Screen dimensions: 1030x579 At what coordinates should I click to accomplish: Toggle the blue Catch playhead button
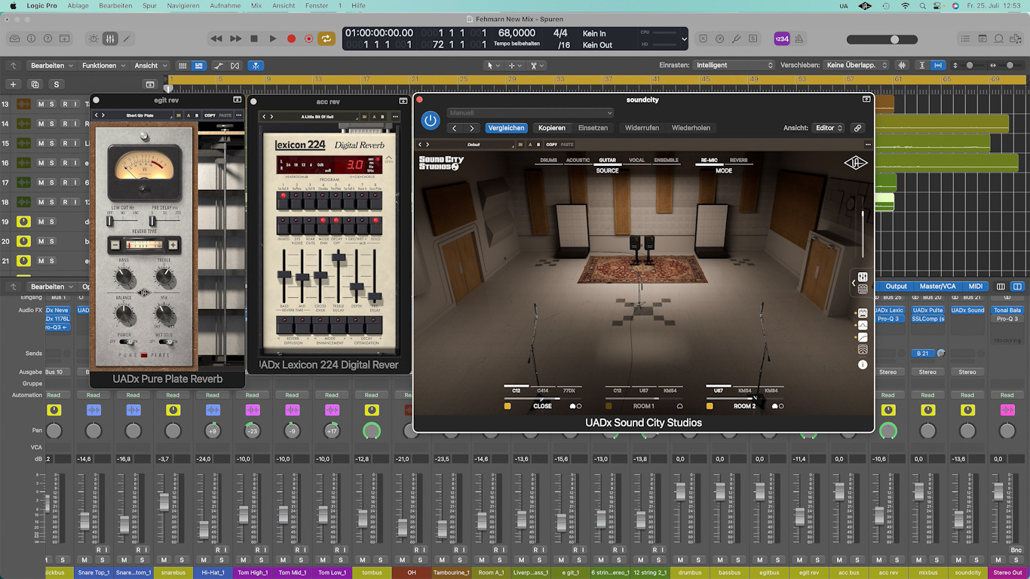click(256, 66)
